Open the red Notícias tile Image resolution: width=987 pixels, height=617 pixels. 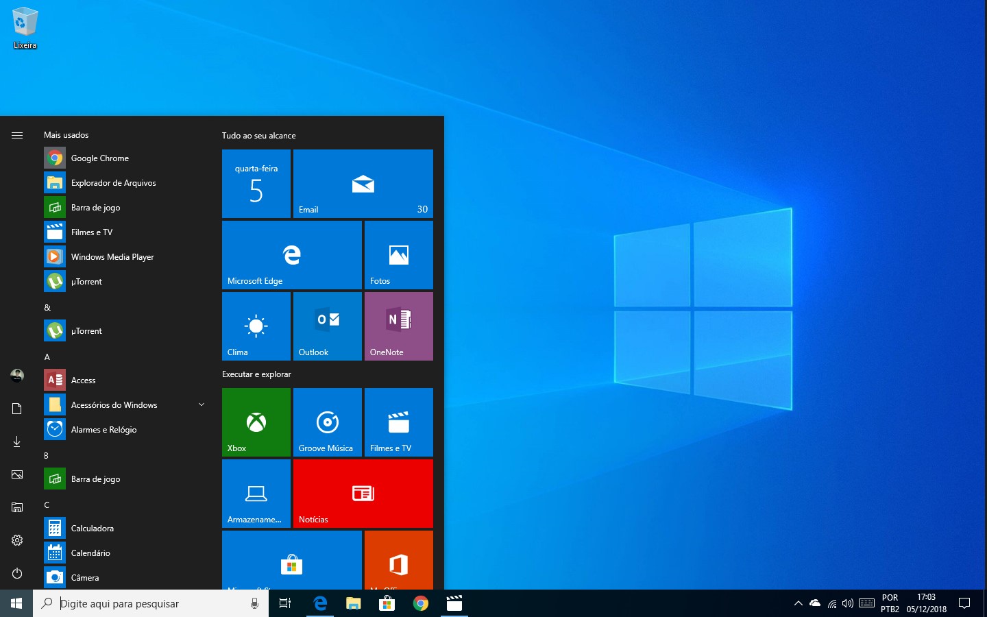tap(363, 494)
